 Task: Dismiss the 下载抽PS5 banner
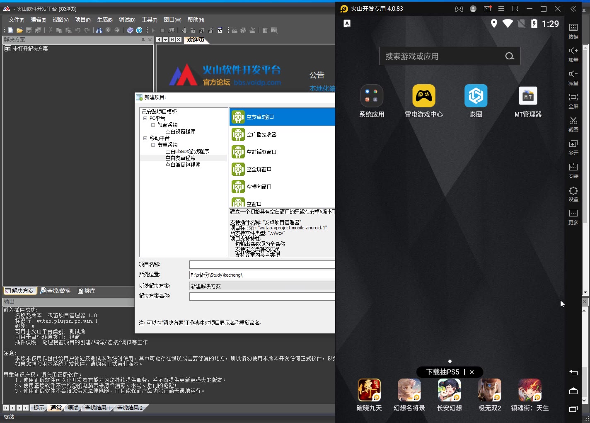(472, 372)
